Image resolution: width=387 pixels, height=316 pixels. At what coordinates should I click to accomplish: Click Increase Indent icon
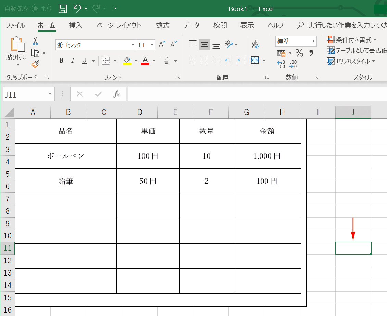click(240, 60)
